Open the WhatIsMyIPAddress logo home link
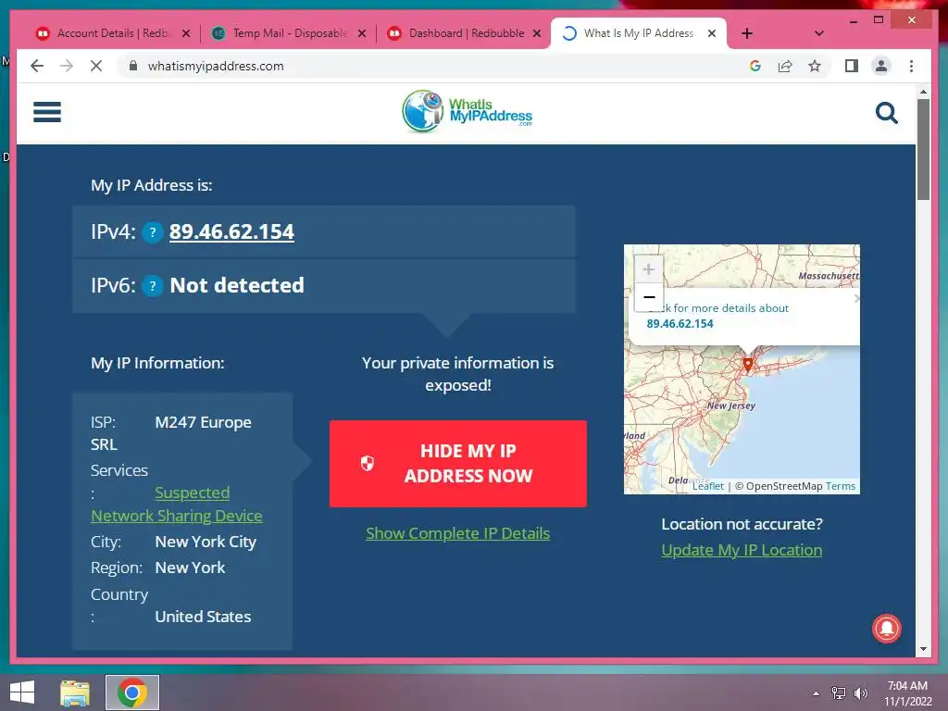The width and height of the screenshot is (948, 711). 467,112
